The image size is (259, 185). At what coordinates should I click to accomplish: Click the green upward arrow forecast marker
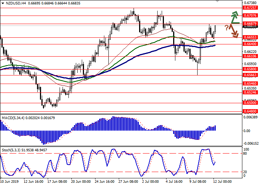(x=234, y=17)
